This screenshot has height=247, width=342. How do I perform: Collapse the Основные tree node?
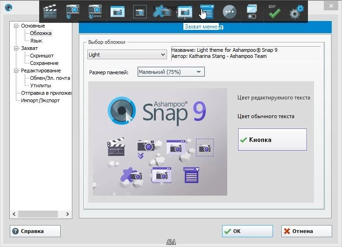coord(16,26)
